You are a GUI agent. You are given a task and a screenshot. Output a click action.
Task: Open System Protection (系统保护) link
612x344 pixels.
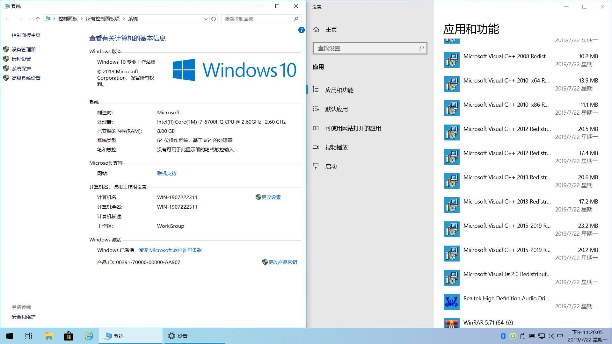[21, 68]
